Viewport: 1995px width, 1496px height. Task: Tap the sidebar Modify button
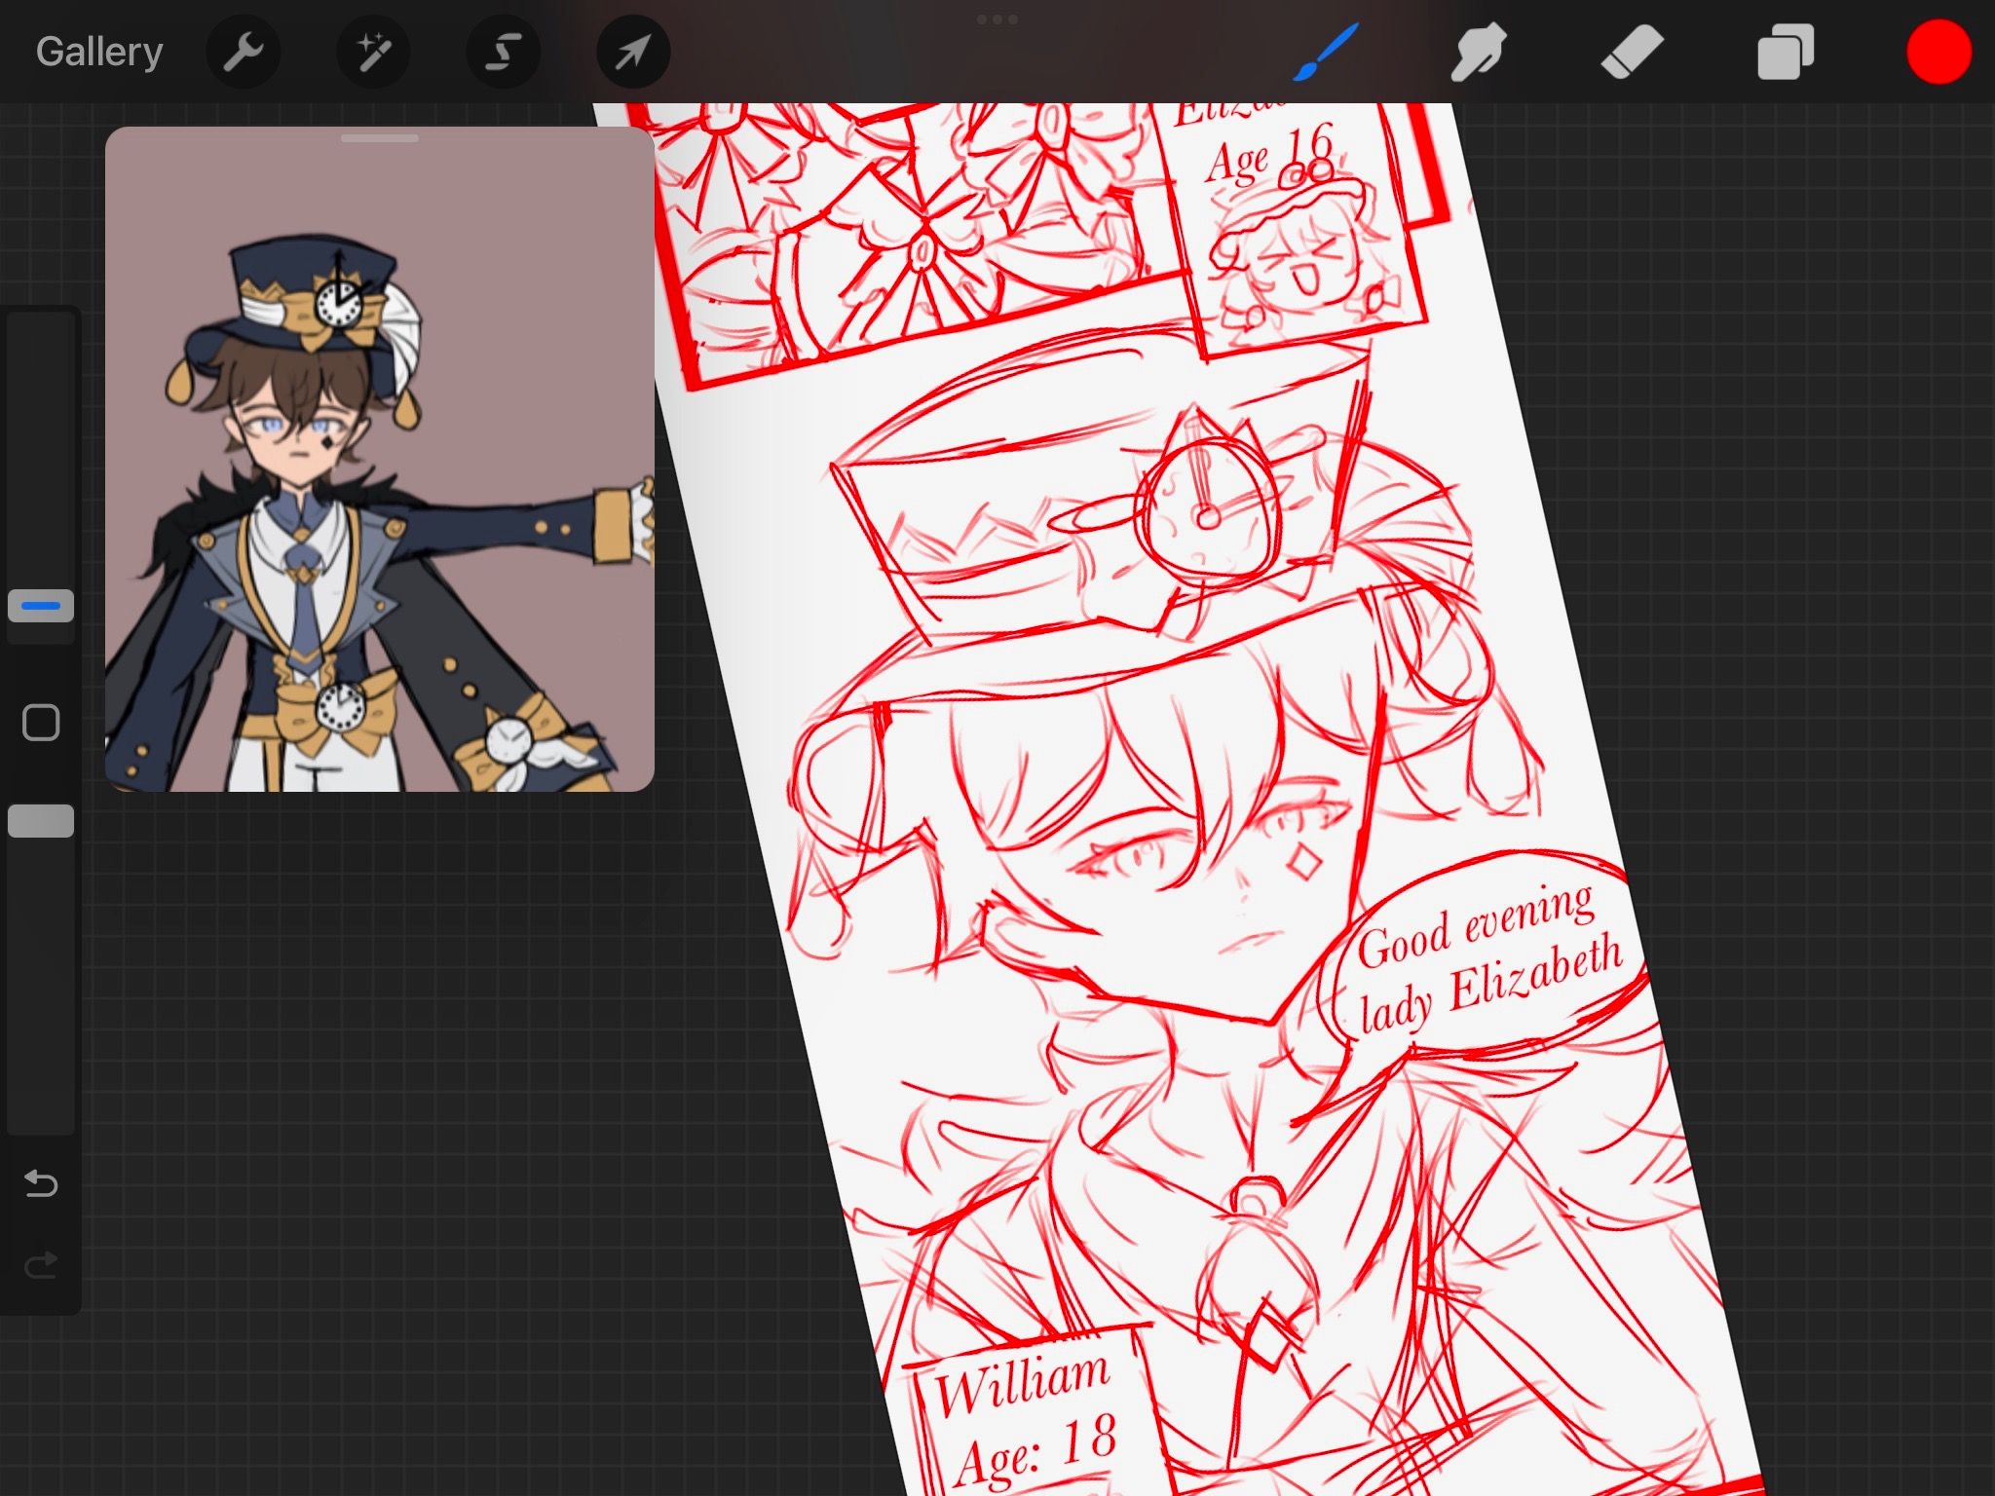pos(41,721)
